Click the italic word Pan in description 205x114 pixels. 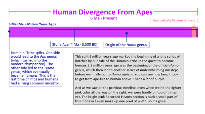[43, 57]
